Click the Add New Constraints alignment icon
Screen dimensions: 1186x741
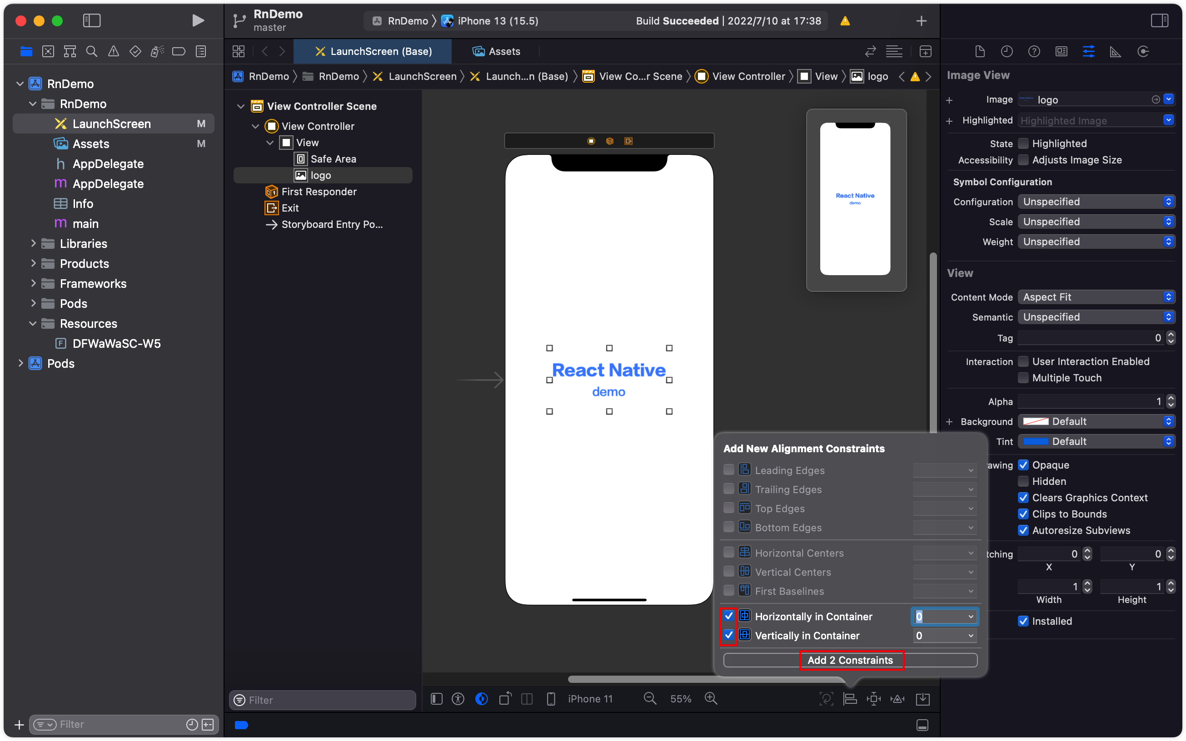[849, 698]
